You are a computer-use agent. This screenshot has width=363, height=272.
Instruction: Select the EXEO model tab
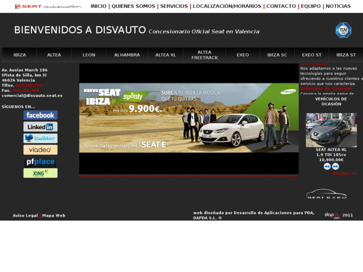point(243,55)
